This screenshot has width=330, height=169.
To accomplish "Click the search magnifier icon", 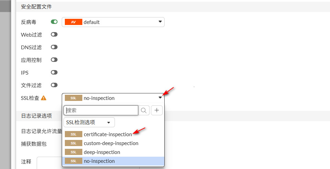I will pyautogui.click(x=144, y=110).
